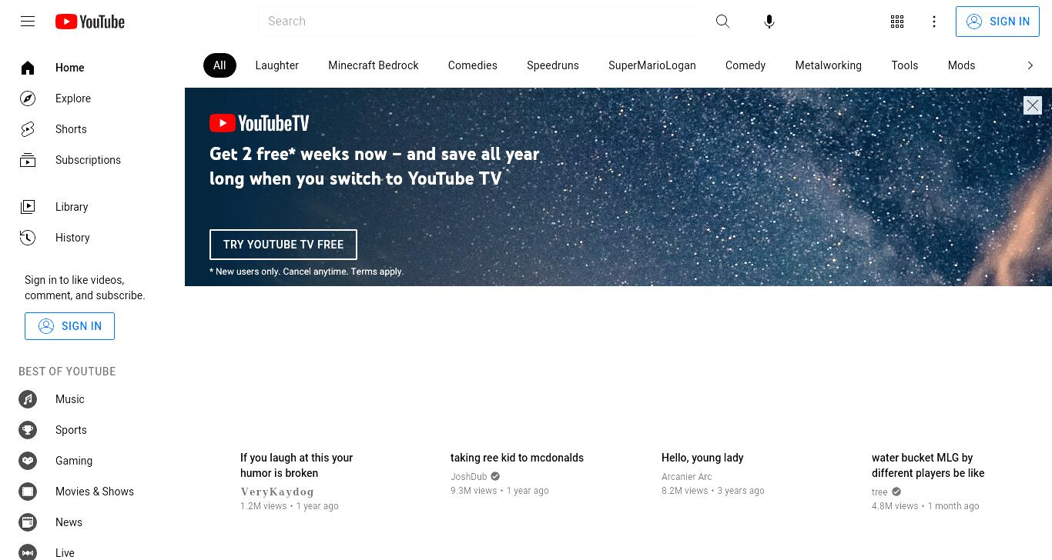This screenshot has height=560, width=1052.
Task: Open the YouTube apps grid icon
Action: (x=897, y=22)
